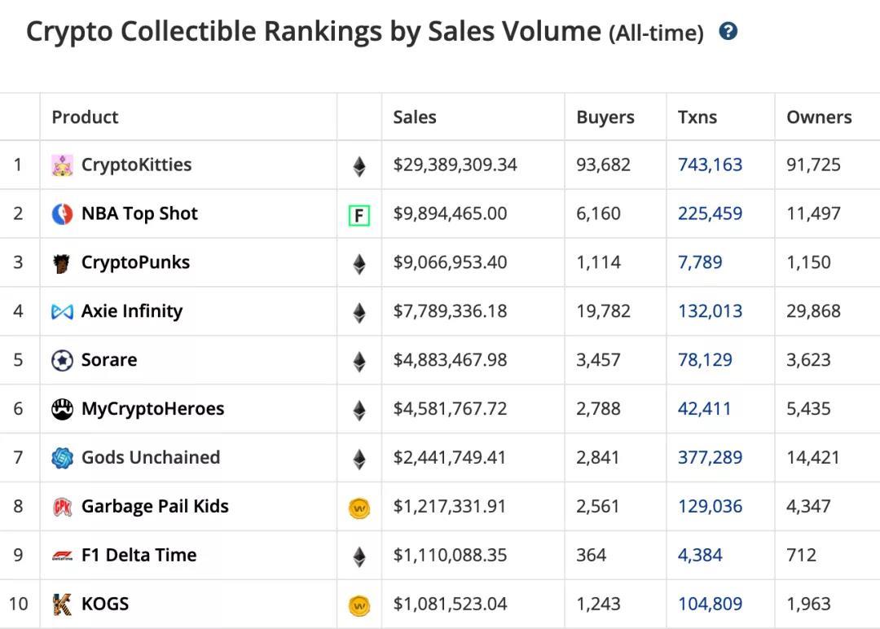Image resolution: width=880 pixels, height=629 pixels.
Task: Click the Flow blockchain icon for NBA Top Shot
Action: pos(359,215)
